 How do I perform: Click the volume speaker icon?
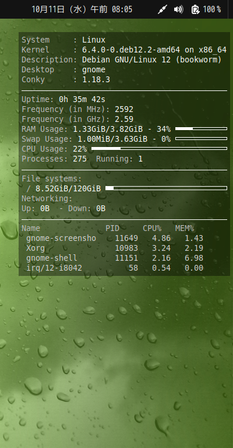point(178,9)
